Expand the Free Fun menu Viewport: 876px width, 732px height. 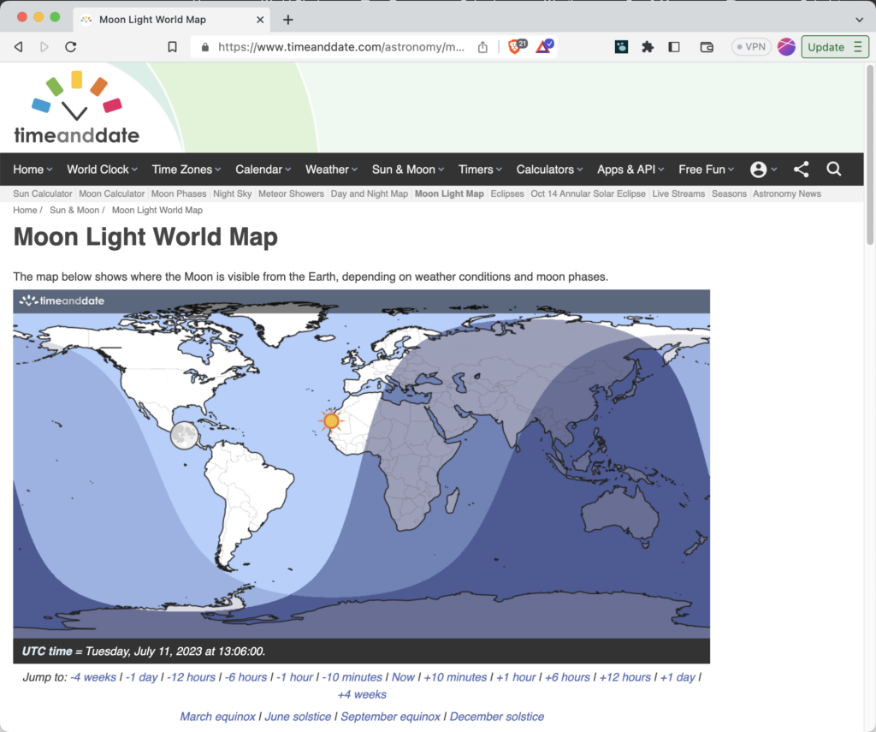706,169
